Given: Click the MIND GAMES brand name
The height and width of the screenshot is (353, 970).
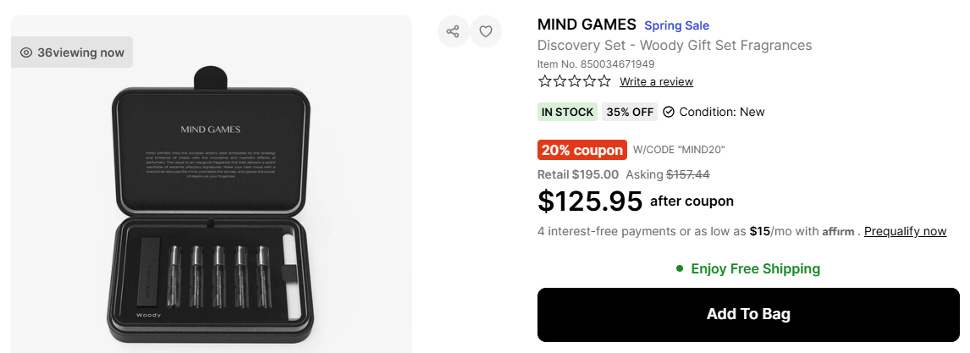Looking at the screenshot, I should click(x=586, y=25).
